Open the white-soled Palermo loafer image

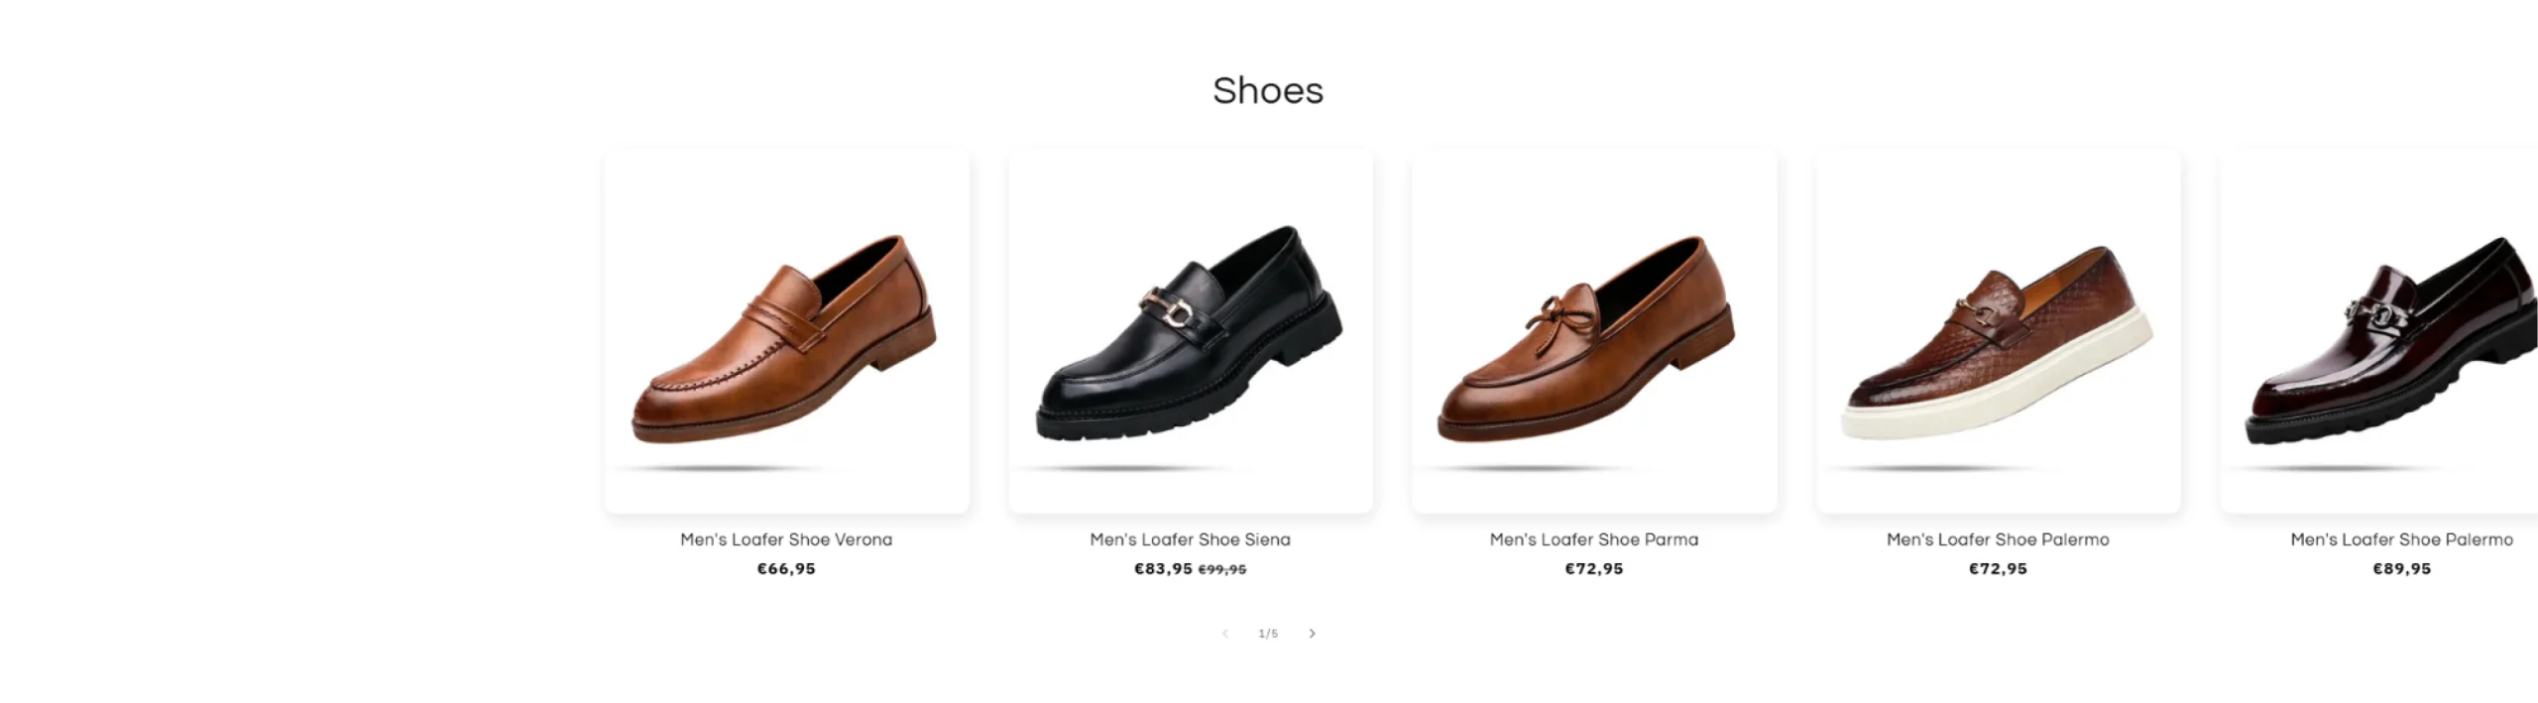pyautogui.click(x=1998, y=331)
